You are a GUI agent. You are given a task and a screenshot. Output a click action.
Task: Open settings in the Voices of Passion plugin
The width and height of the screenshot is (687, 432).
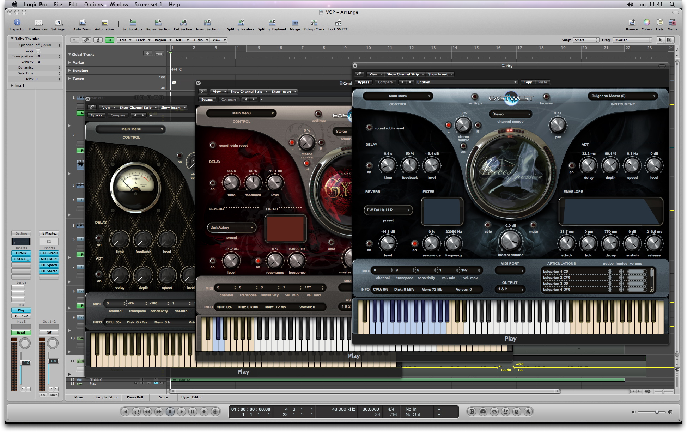tap(475, 97)
